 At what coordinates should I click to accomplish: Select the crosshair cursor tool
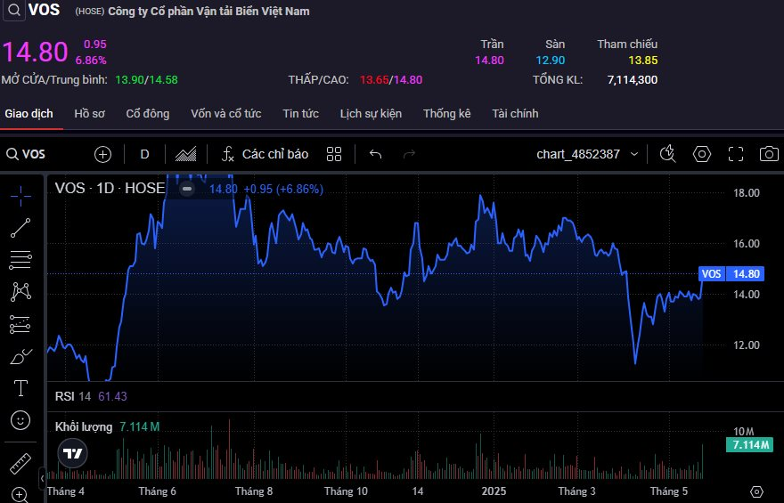[20, 196]
